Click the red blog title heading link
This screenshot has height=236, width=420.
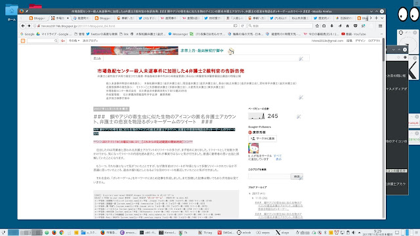pyautogui.click(x=171, y=71)
